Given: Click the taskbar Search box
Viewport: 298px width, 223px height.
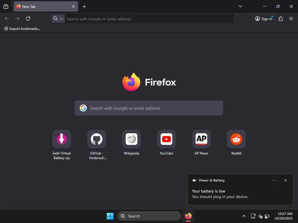Looking at the screenshot, I should point(149,216).
